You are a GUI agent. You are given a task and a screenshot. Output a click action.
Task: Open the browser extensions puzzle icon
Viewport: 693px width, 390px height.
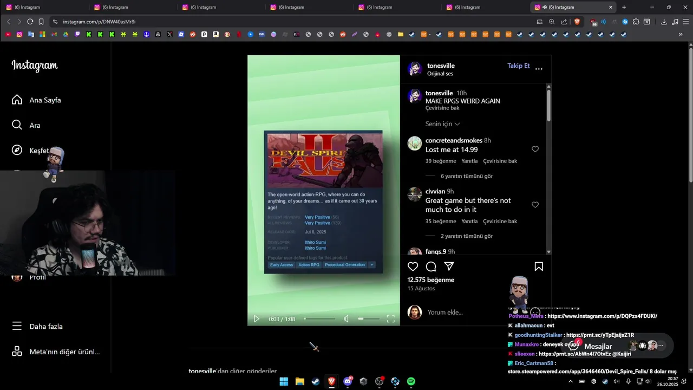tap(636, 22)
